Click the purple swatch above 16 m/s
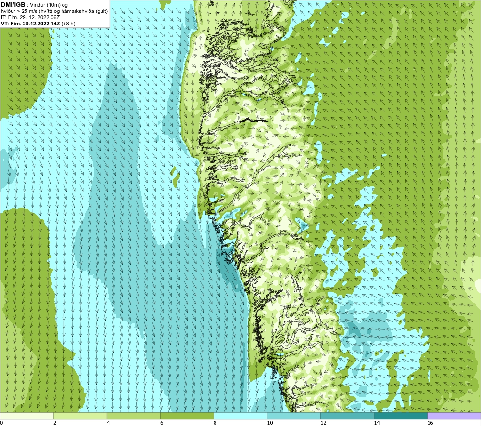The height and width of the screenshot is (426, 481). point(454,415)
